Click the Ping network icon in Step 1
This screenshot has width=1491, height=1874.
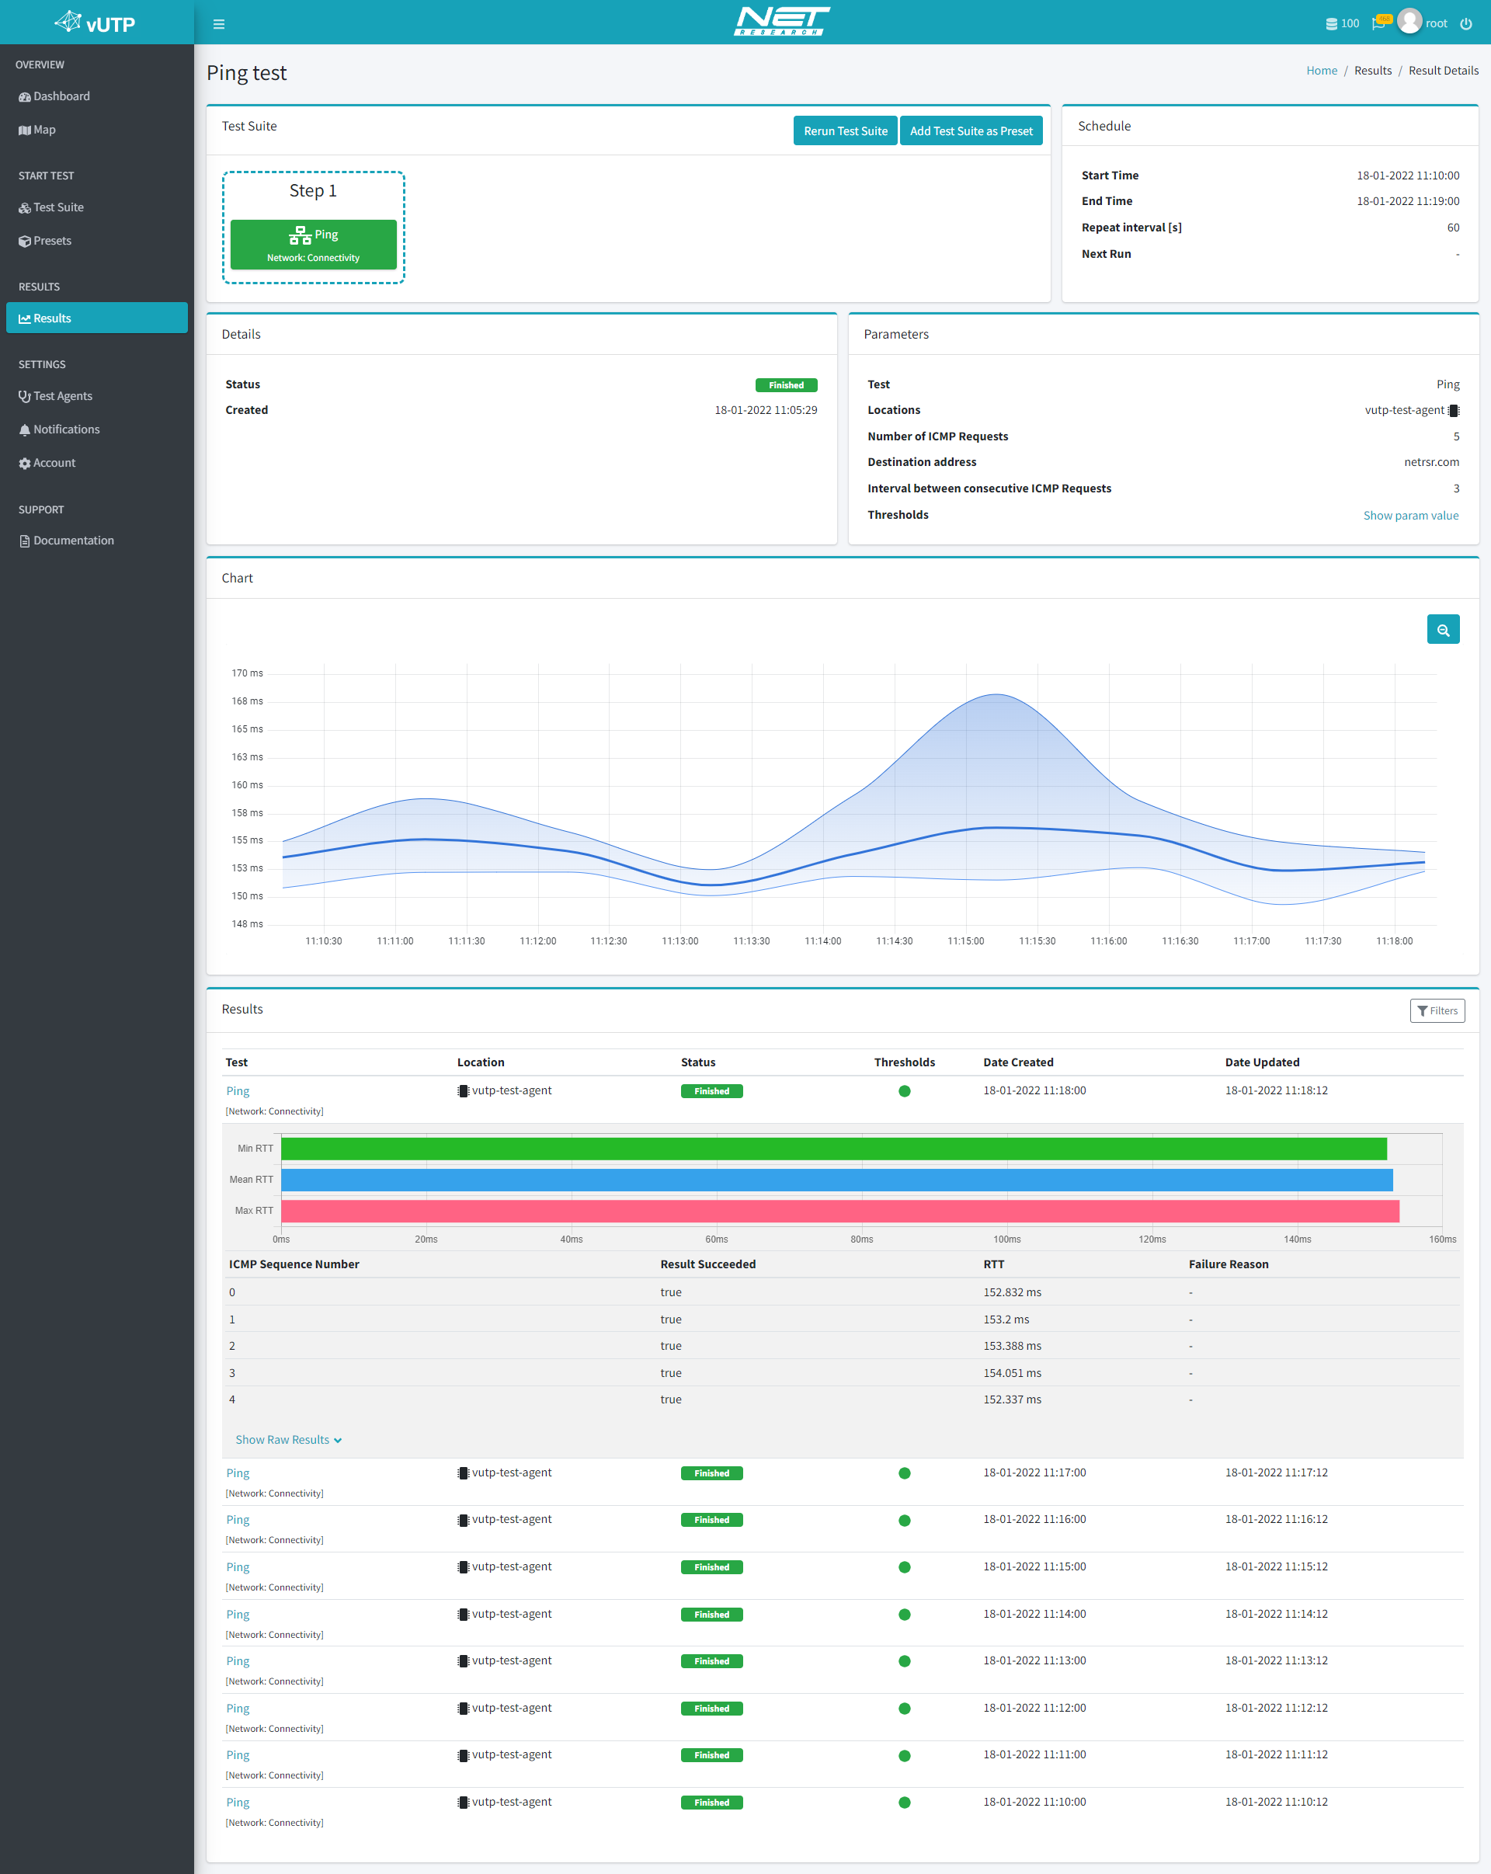tap(300, 235)
